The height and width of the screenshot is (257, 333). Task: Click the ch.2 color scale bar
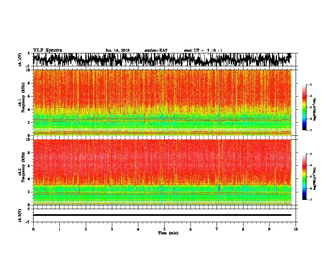click(x=304, y=177)
